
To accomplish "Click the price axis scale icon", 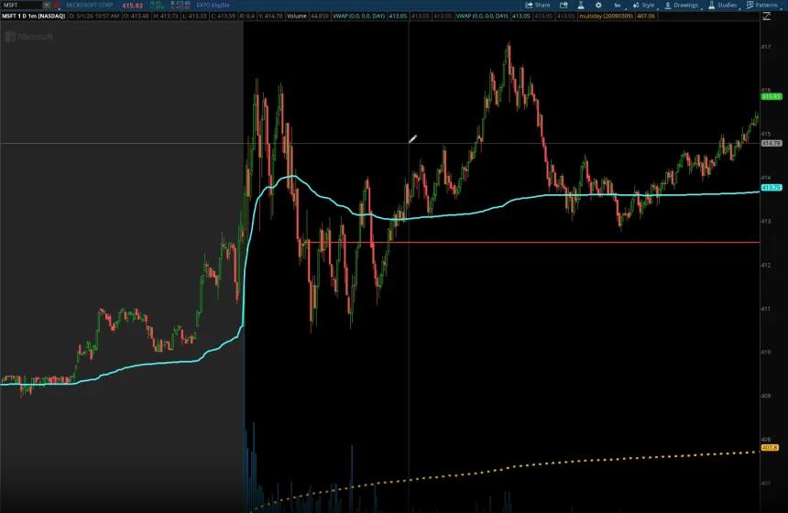I will pos(766,16).
